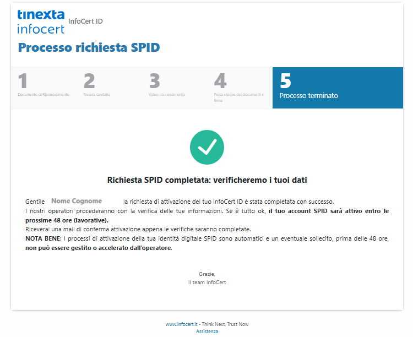413x337 pixels.
Task: Go to step 3 Video riconoscimento
Action: pos(175,88)
